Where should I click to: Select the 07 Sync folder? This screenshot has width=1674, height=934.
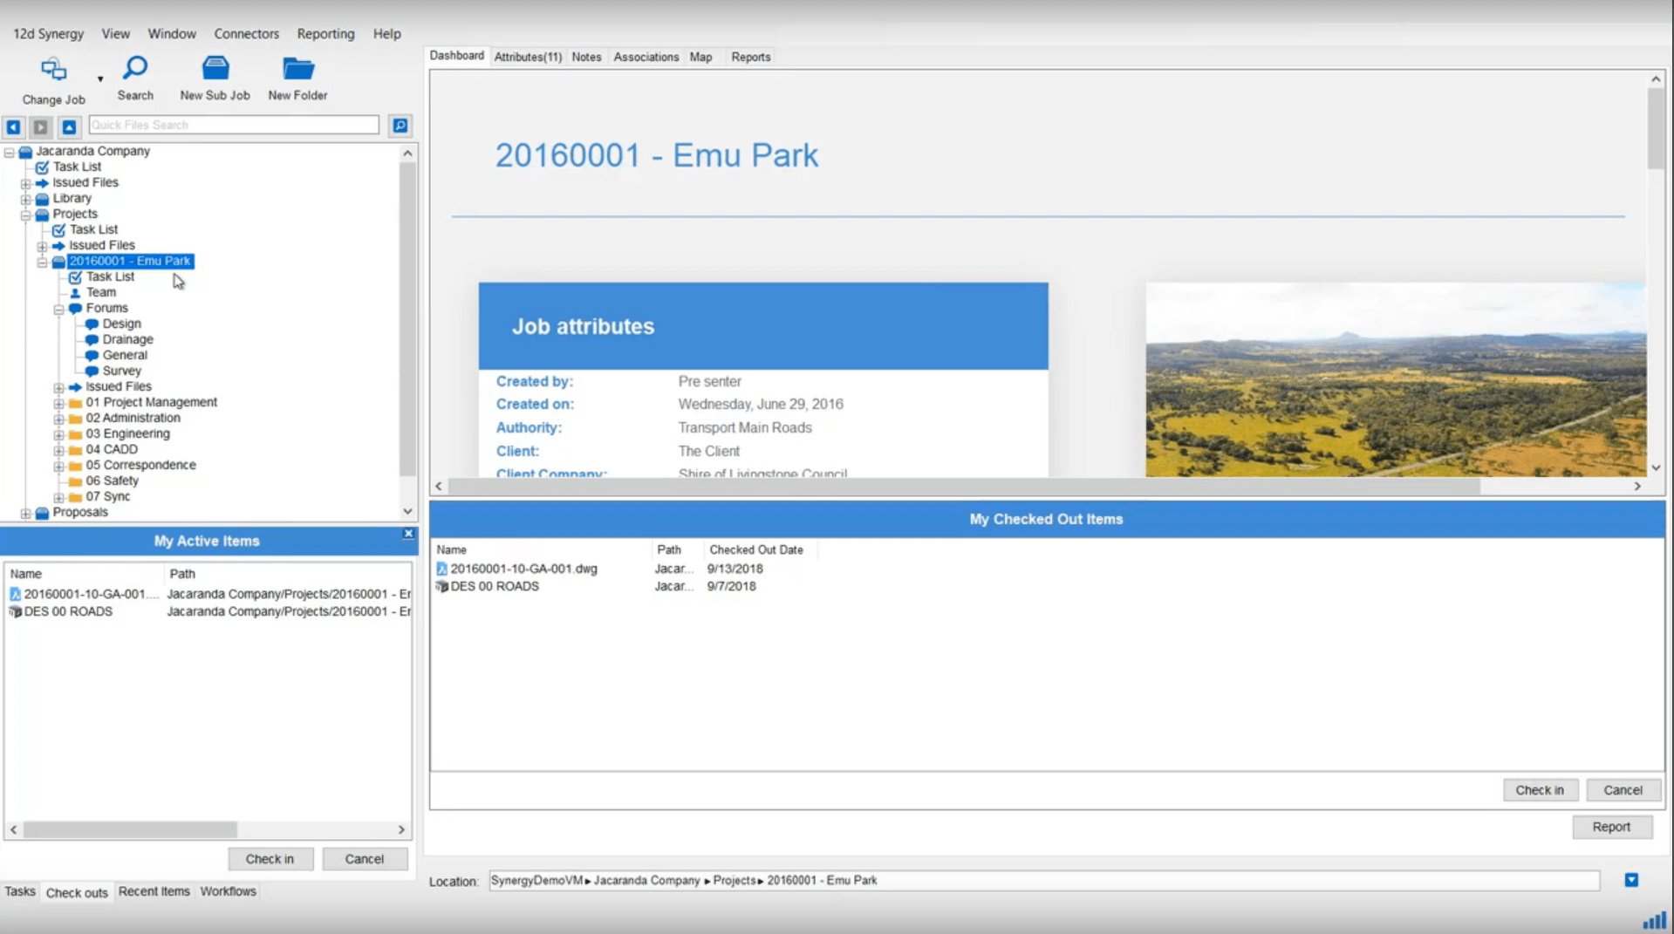[107, 496]
